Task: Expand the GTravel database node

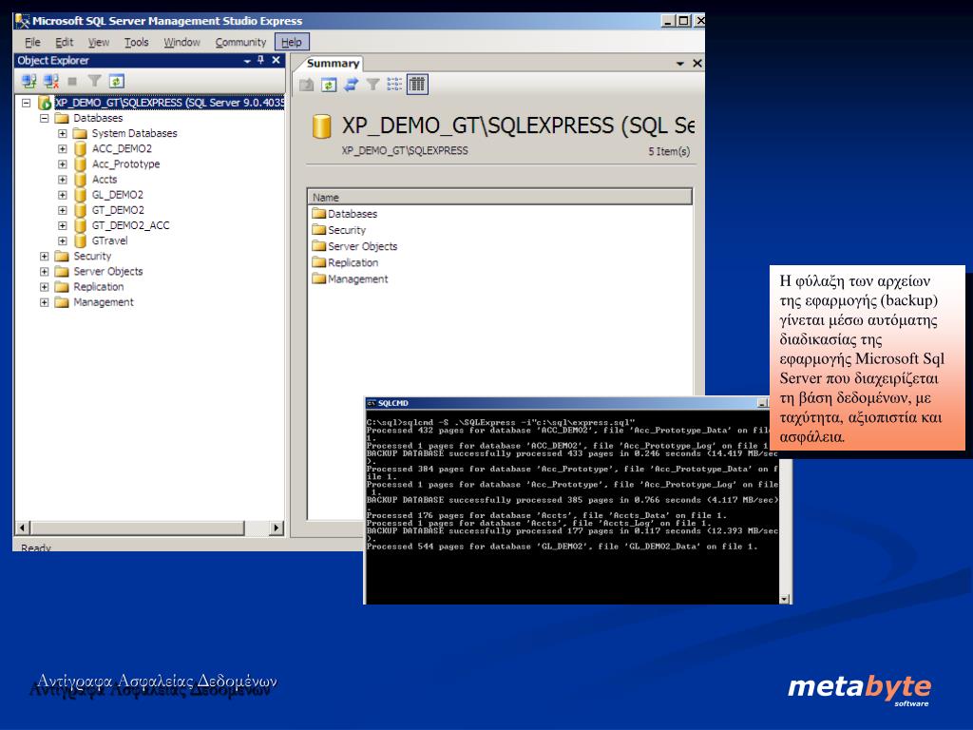Action: [62, 240]
